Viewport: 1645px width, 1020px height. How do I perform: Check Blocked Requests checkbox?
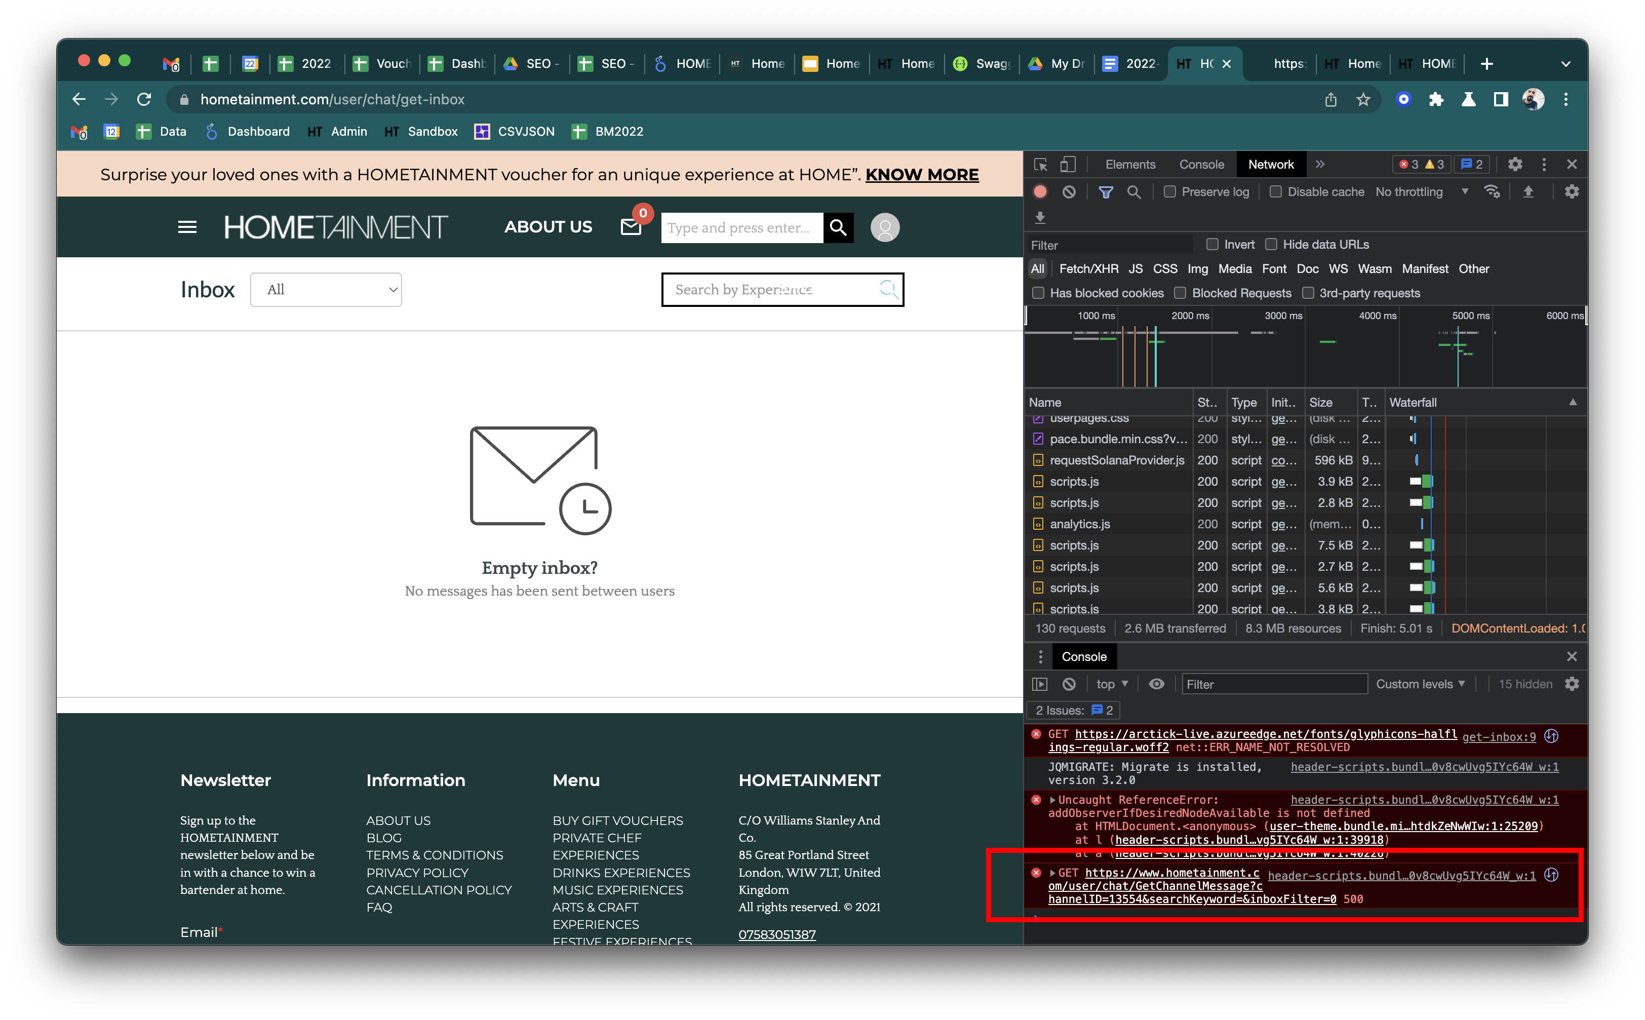pyautogui.click(x=1180, y=293)
